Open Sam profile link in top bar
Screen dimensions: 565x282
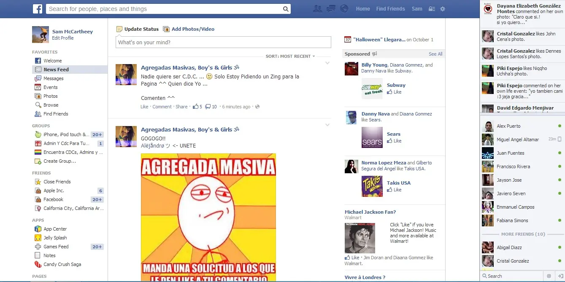[x=417, y=9]
